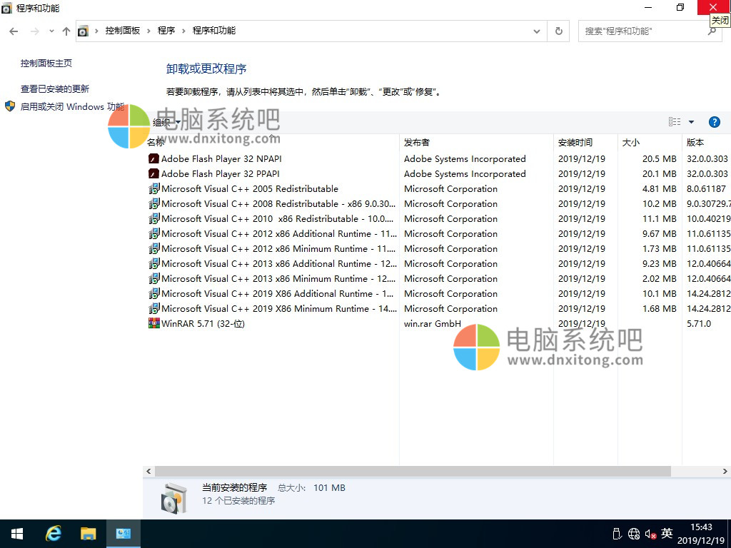The image size is (731, 548).
Task: Click the Up one level arrow
Action: tap(66, 31)
